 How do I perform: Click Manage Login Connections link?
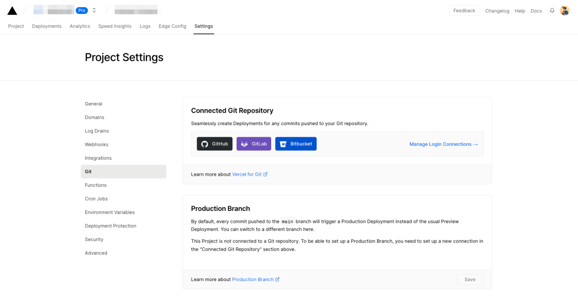[x=443, y=144]
